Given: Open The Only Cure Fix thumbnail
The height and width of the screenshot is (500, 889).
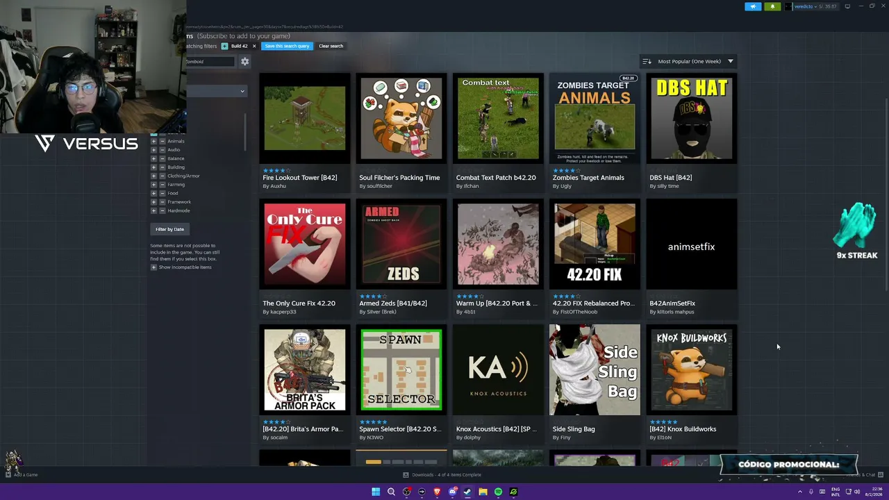Looking at the screenshot, I should pos(304,244).
